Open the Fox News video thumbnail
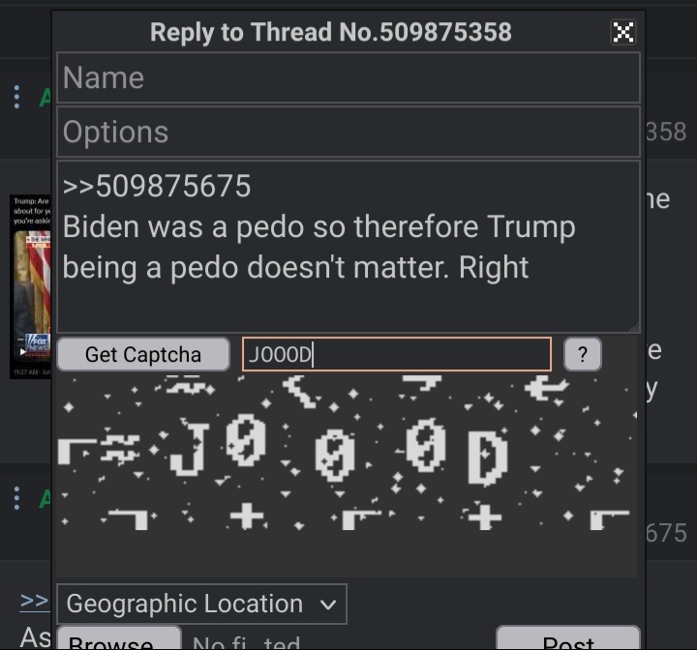This screenshot has width=697, height=650. click(x=31, y=286)
